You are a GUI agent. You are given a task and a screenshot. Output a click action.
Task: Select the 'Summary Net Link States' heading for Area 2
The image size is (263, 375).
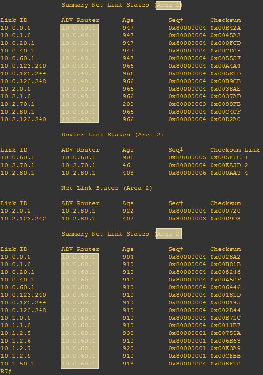[x=122, y=234]
